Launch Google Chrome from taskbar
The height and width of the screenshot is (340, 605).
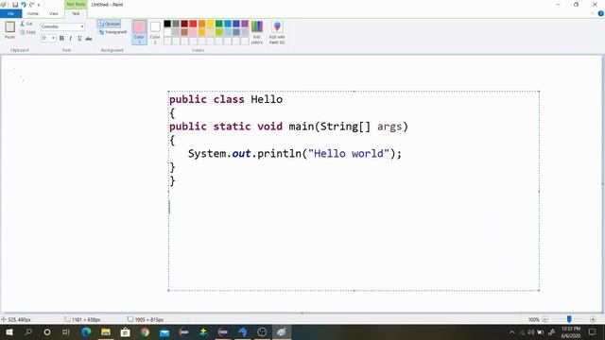coord(145,331)
